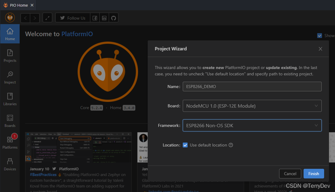
Task: Open the Projects section in the sidebar
Action: point(10,56)
